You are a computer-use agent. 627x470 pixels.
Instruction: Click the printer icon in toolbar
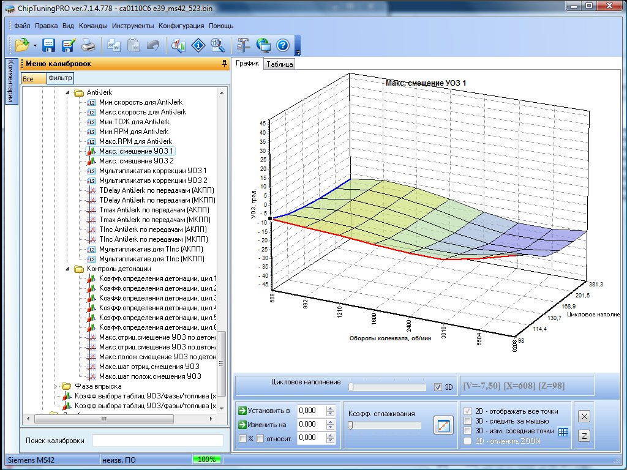coord(88,45)
